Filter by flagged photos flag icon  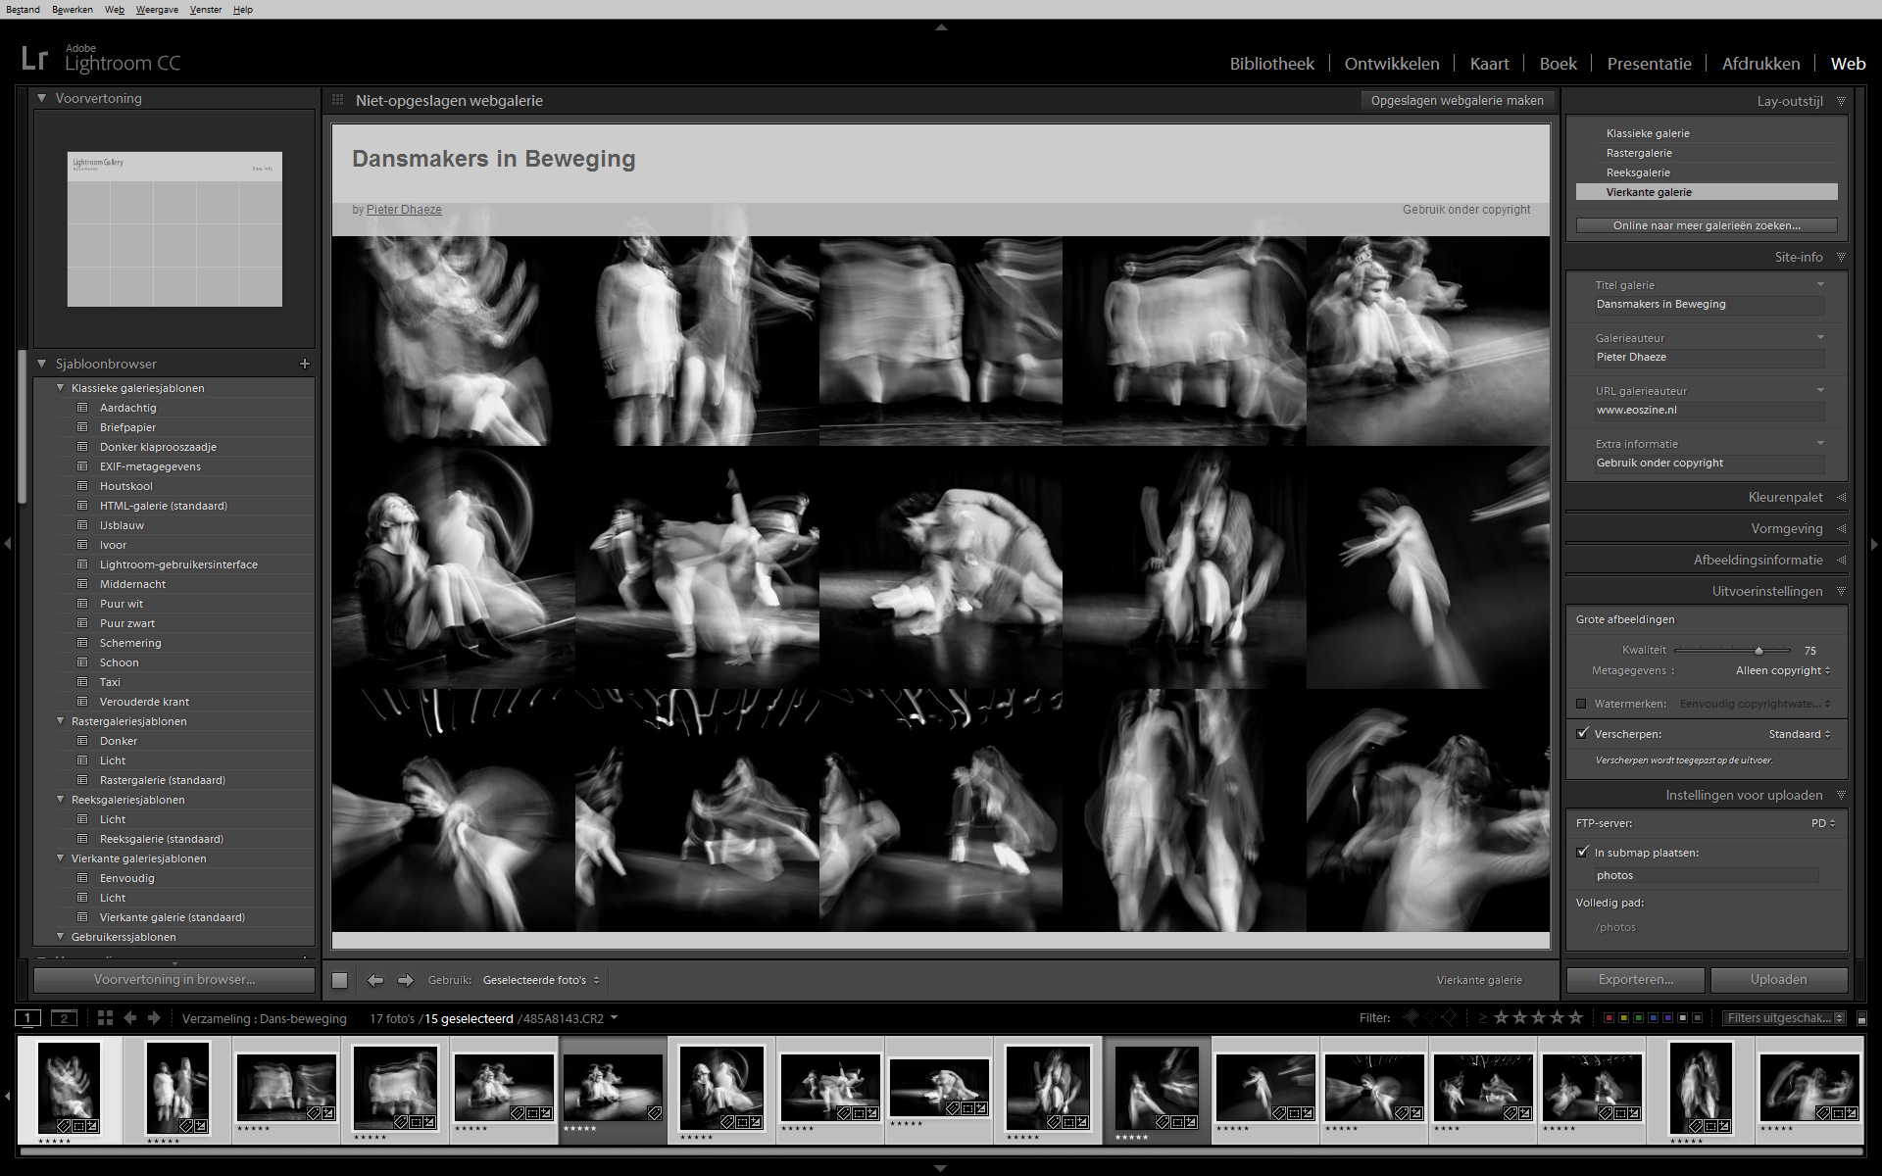tap(1411, 1018)
